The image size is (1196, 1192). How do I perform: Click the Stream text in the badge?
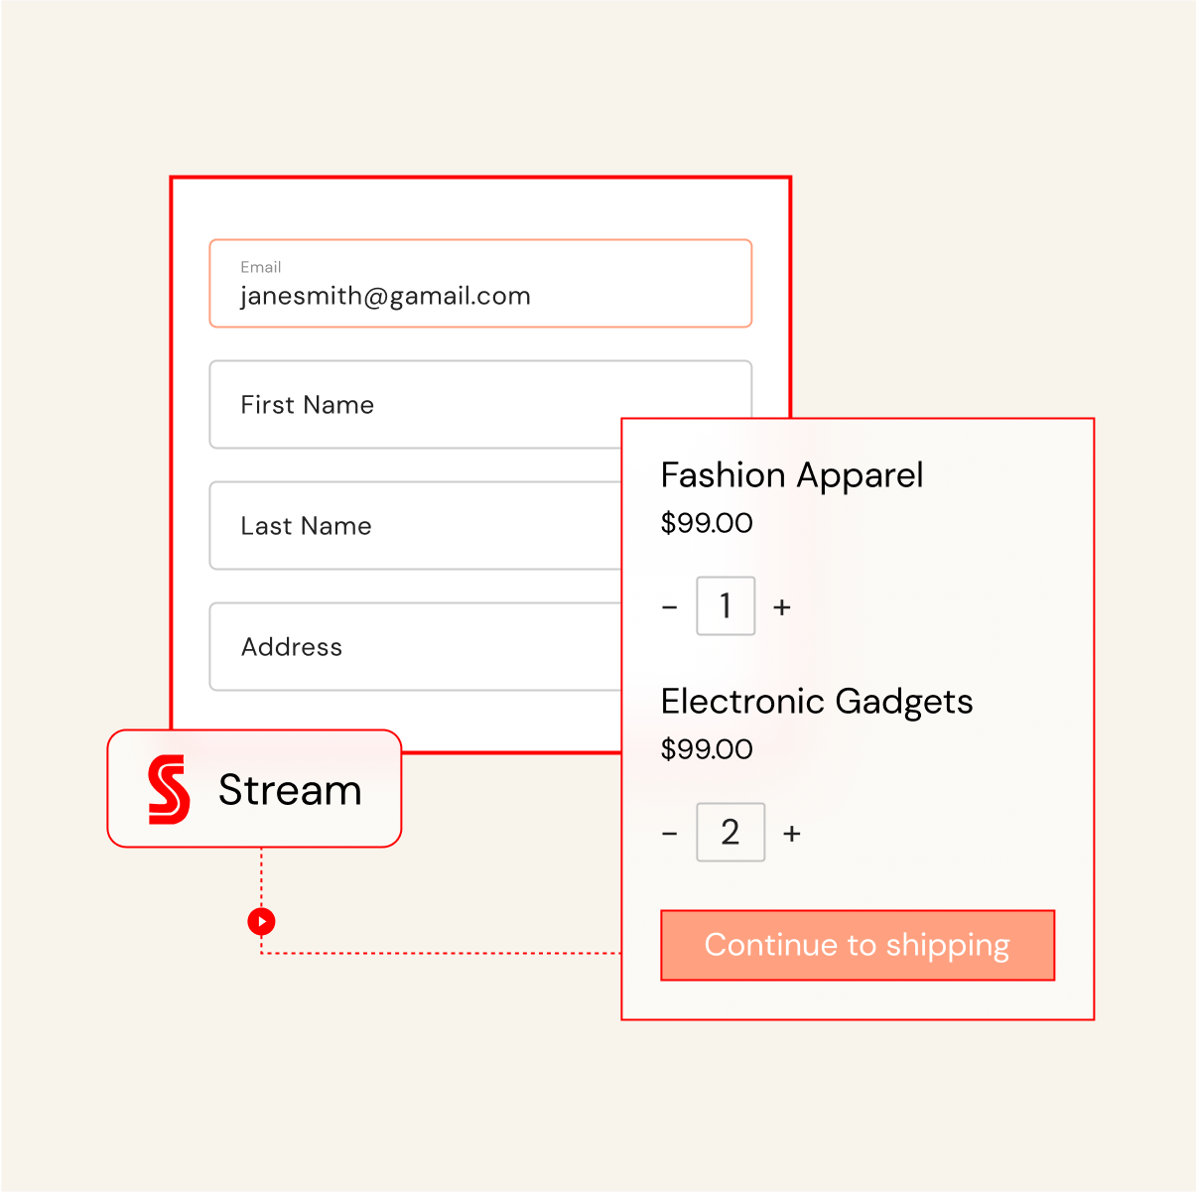point(290,790)
